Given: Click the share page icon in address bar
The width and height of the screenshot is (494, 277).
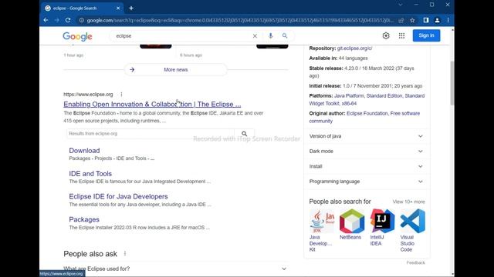Looking at the screenshot, I should coord(401,21).
